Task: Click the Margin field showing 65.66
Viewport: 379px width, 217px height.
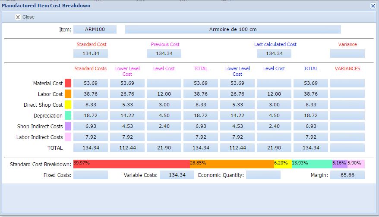Action: click(x=347, y=175)
